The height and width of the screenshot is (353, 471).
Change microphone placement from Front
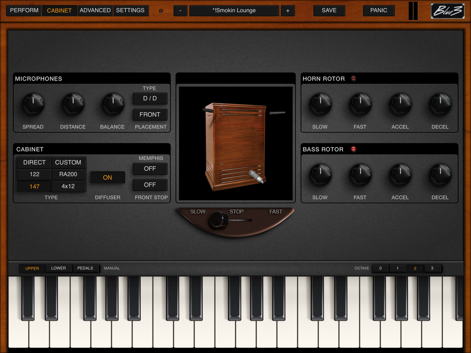(150, 114)
